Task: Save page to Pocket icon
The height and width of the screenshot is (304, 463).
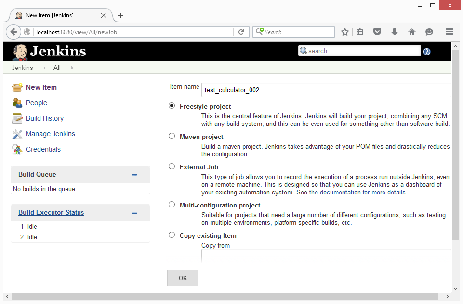Action: coord(377,32)
